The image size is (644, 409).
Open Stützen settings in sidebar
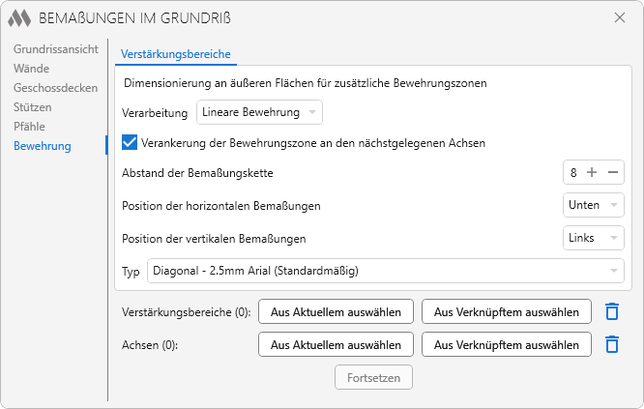coord(33,107)
